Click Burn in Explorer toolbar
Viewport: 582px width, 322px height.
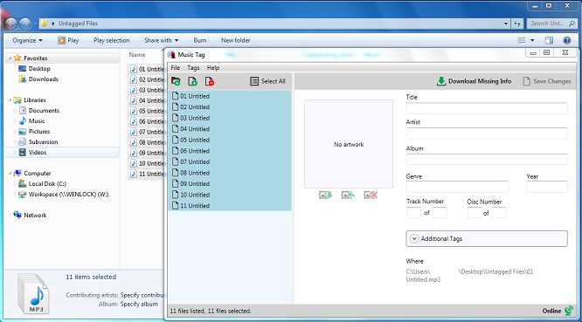point(200,40)
